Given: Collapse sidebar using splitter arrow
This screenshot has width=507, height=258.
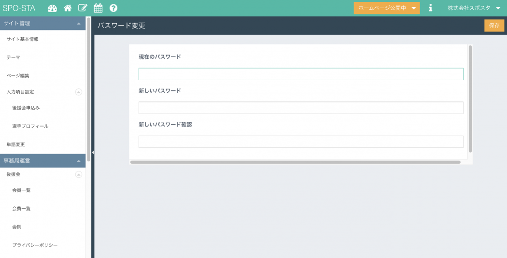Looking at the screenshot, I should point(93,152).
